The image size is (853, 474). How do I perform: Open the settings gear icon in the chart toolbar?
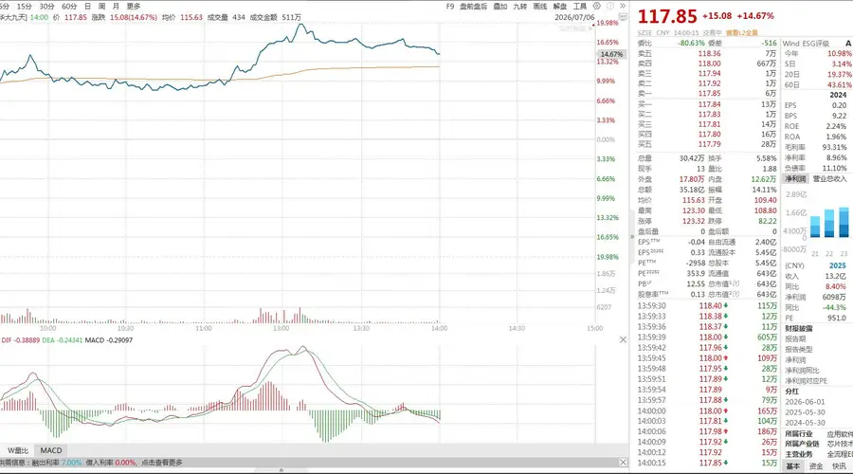click(597, 6)
